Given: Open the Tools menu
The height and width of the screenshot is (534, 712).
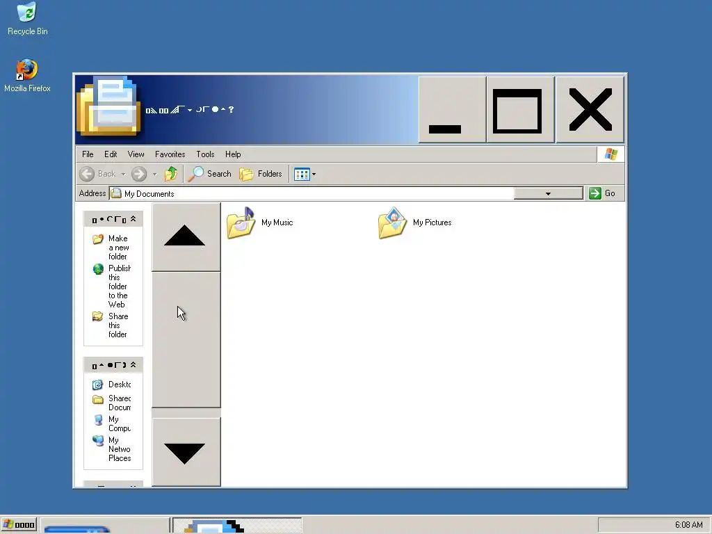Looking at the screenshot, I should 205,154.
